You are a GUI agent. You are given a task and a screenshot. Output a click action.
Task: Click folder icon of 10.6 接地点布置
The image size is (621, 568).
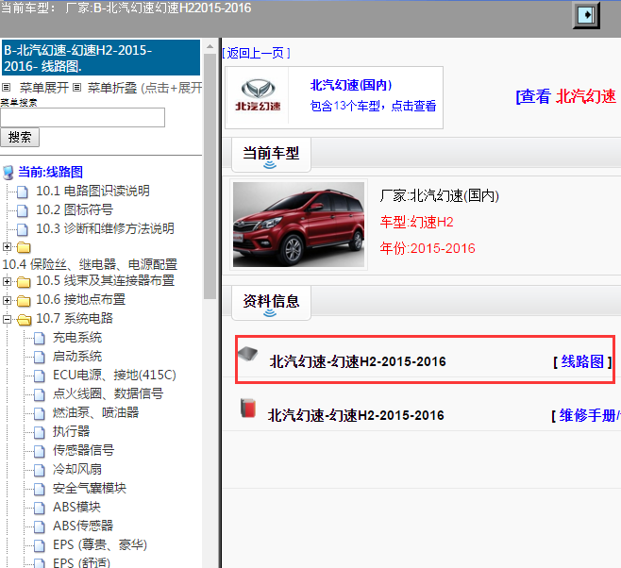coord(24,301)
